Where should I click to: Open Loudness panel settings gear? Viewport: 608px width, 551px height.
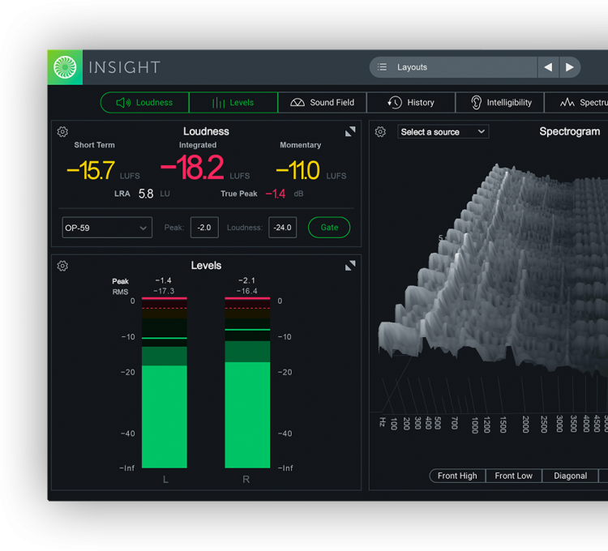pyautogui.click(x=62, y=132)
